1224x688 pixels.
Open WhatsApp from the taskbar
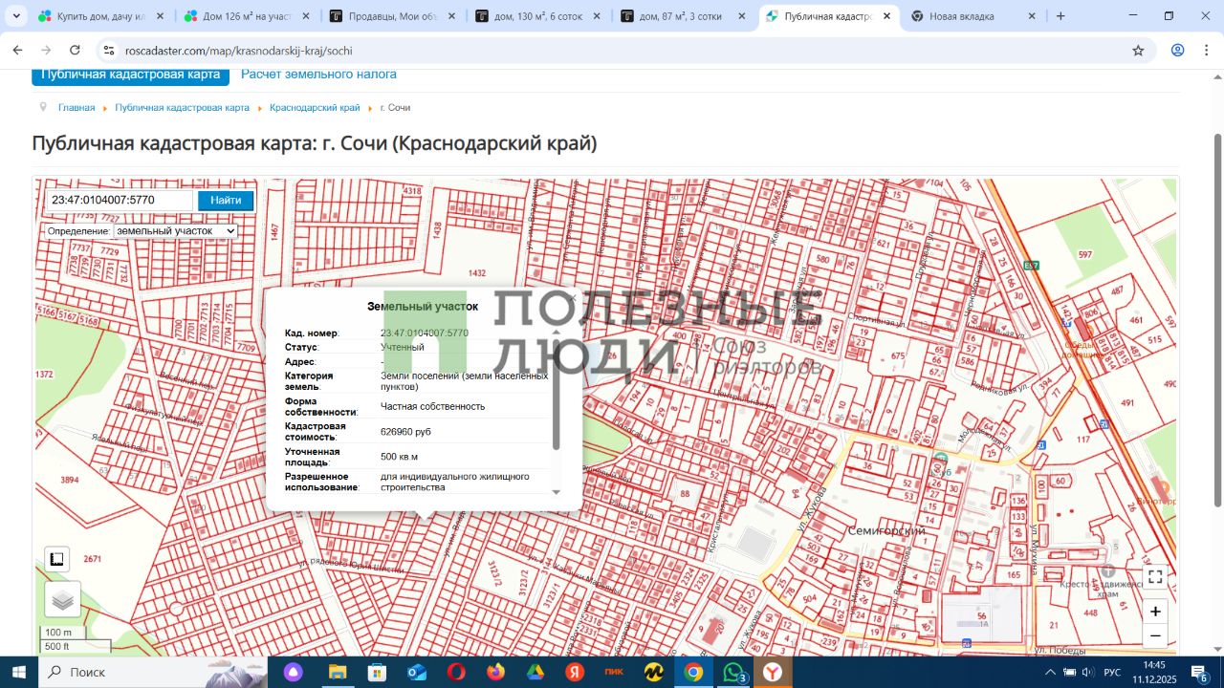point(732,672)
